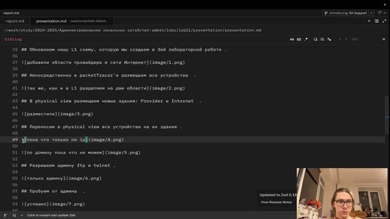Open Git panel icon in status bar
This screenshot has height=219, width=390.
click(5, 215)
